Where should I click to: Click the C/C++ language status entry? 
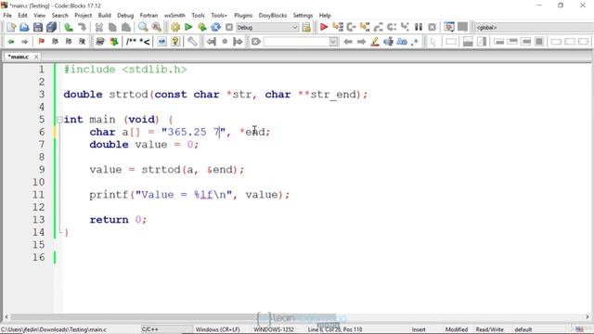(150, 329)
